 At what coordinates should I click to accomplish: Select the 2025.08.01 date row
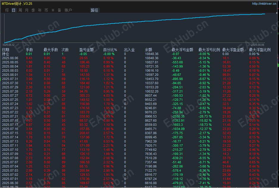[x=10, y=75]
